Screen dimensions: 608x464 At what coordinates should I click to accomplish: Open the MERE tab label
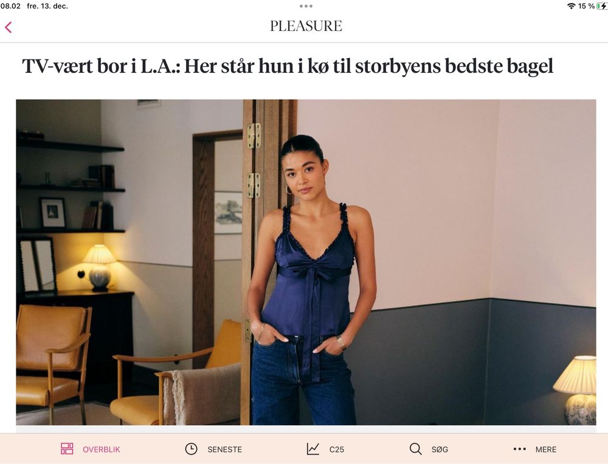[545, 449]
